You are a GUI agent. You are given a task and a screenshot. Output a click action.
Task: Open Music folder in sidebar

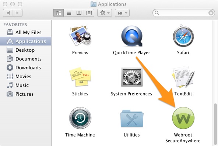pyautogui.click(x=25, y=85)
